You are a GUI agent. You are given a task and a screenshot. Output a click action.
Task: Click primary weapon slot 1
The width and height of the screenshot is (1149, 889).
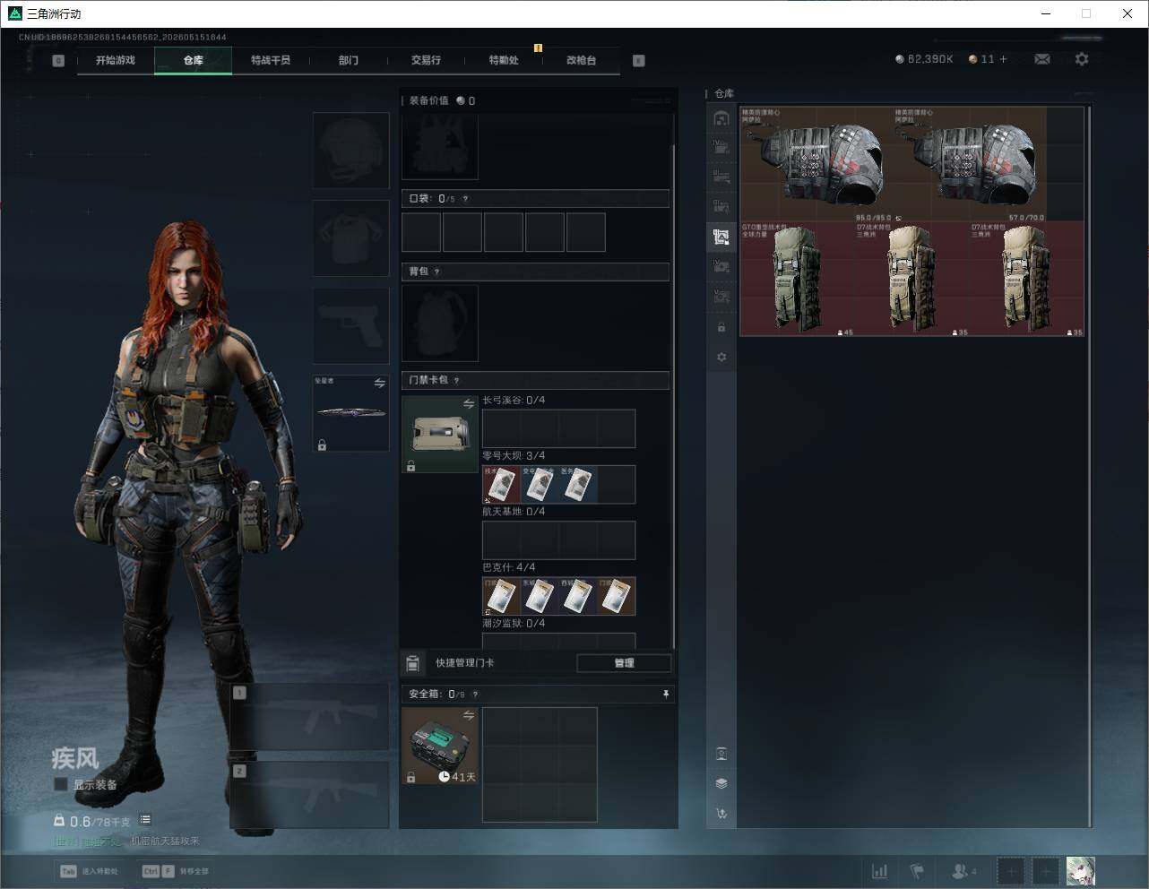(309, 718)
